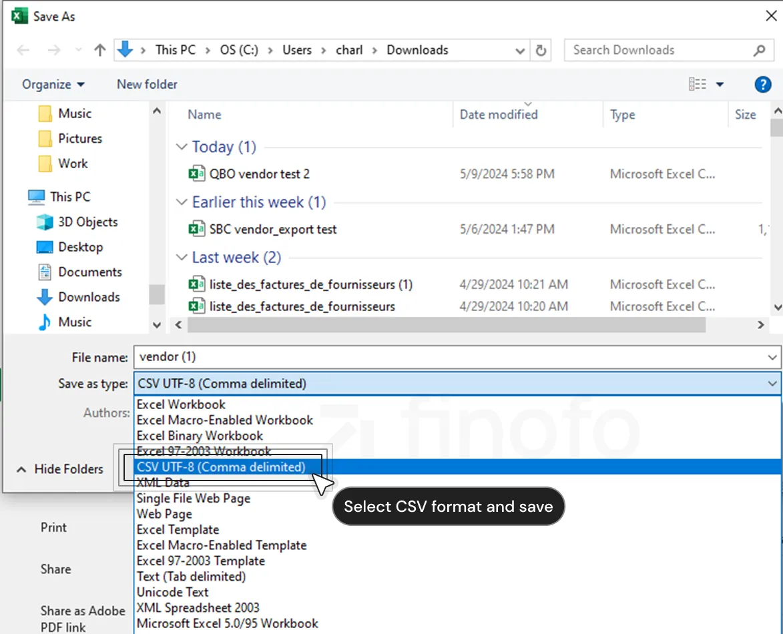The image size is (783, 634).
Task: Select Single File Web Page format
Action: click(x=458, y=499)
